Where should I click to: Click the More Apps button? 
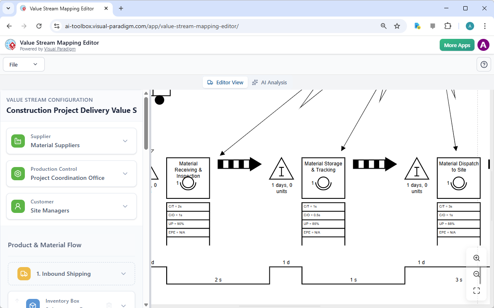pos(457,45)
